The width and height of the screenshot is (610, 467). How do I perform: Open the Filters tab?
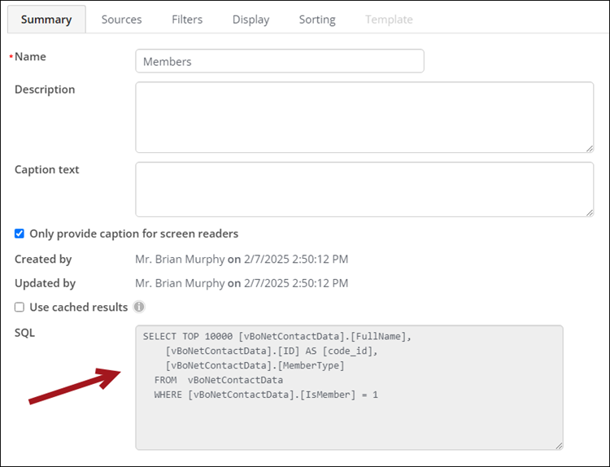187,20
